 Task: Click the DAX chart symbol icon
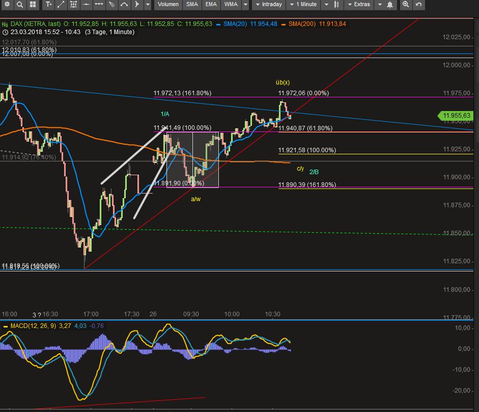[x=5, y=24]
